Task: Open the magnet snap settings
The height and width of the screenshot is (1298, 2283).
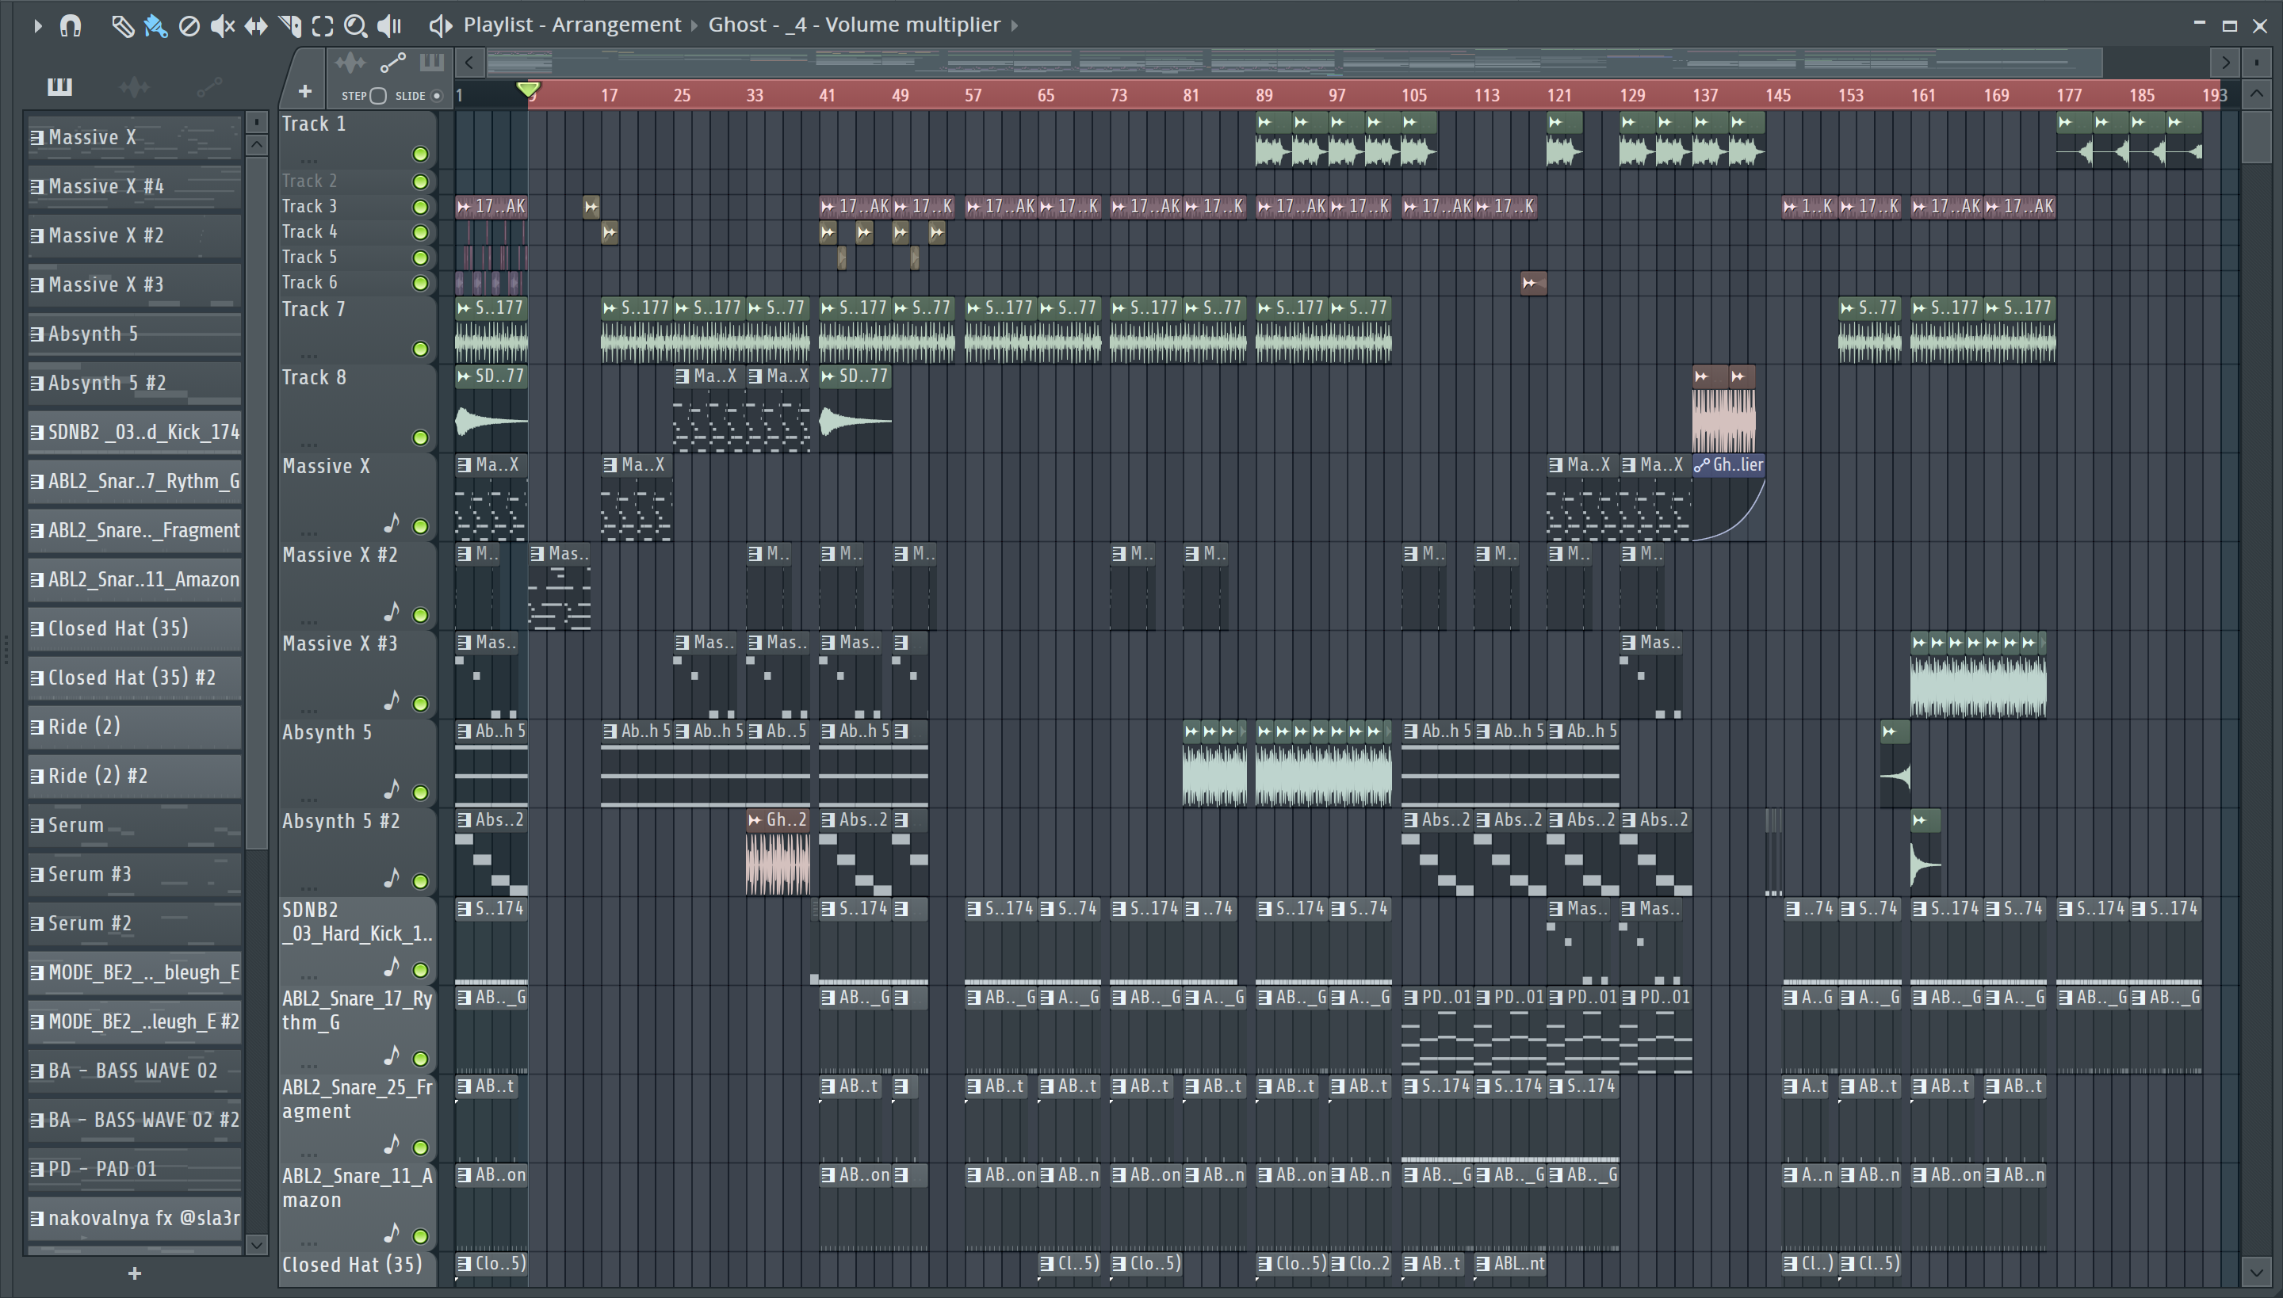Action: [71, 26]
